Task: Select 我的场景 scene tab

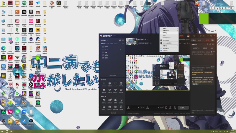Action: tap(103, 43)
